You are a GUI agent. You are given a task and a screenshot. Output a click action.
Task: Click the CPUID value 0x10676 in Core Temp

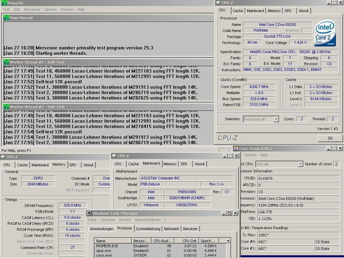click(298, 178)
